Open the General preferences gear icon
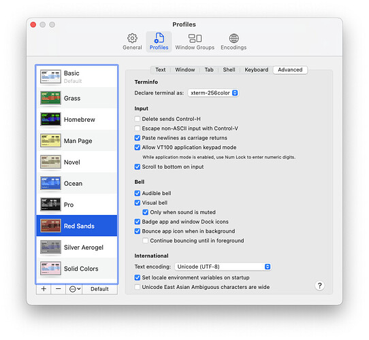The image size is (369, 340). (x=132, y=38)
